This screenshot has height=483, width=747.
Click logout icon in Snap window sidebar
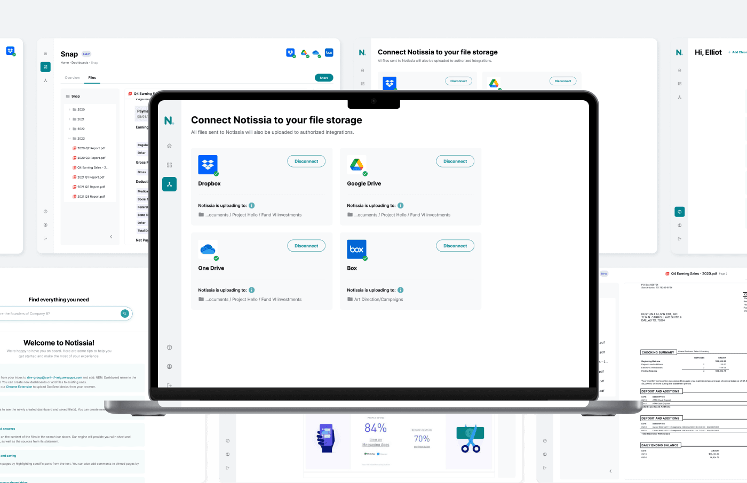point(45,238)
